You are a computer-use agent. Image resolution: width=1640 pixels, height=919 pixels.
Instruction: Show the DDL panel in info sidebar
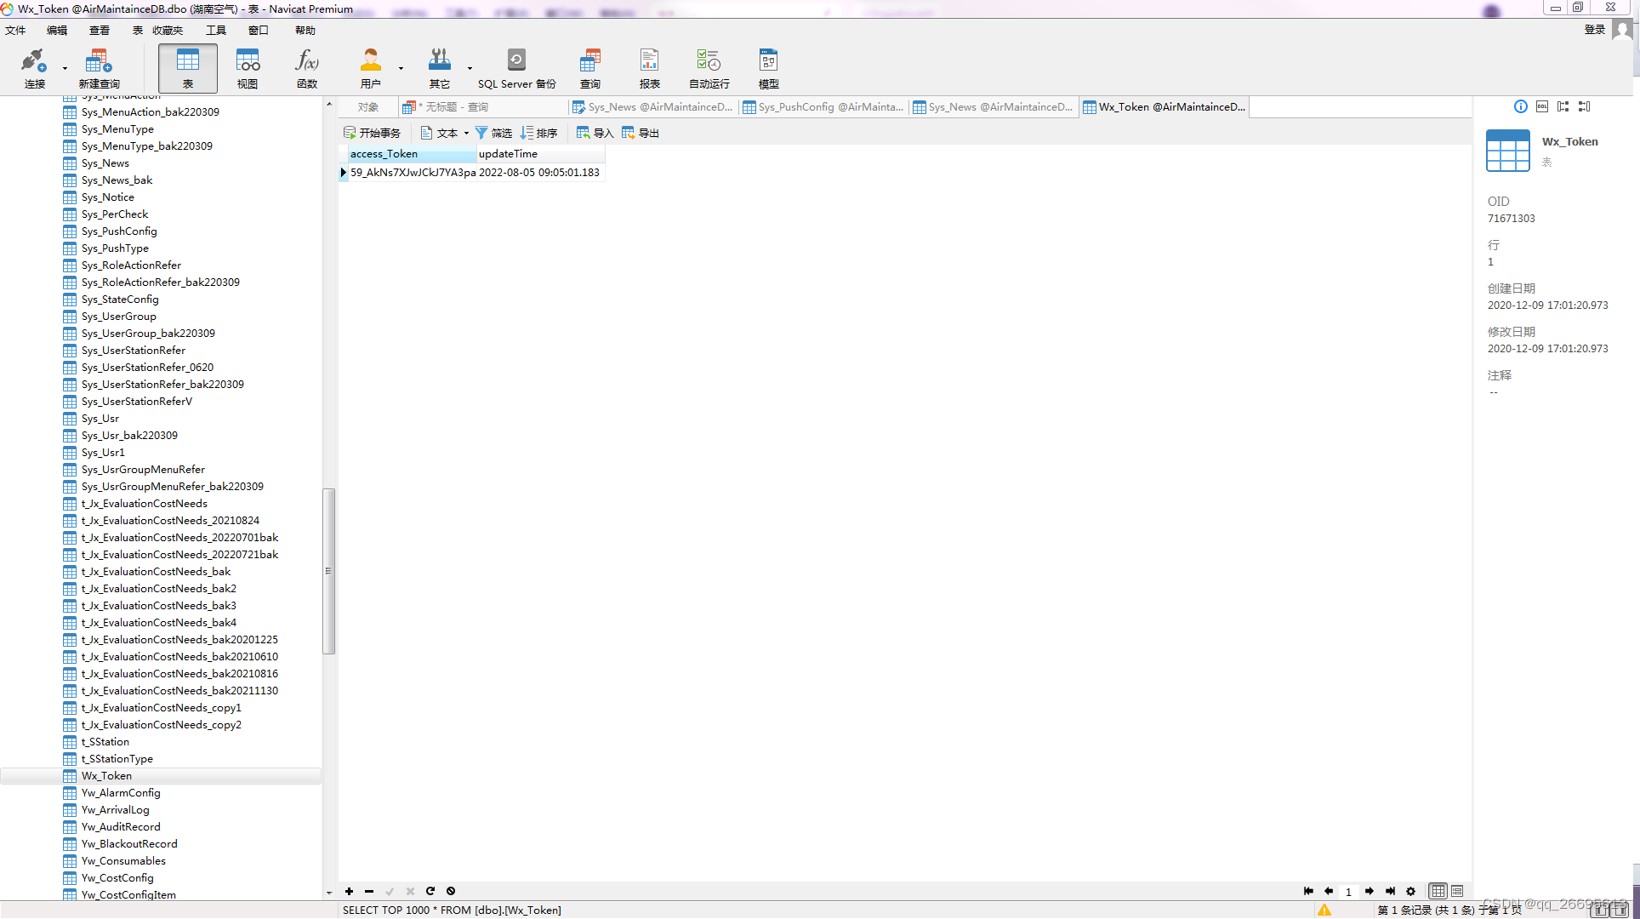click(x=1542, y=106)
